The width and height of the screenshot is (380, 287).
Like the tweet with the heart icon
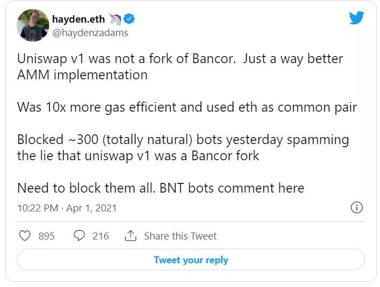(x=25, y=236)
